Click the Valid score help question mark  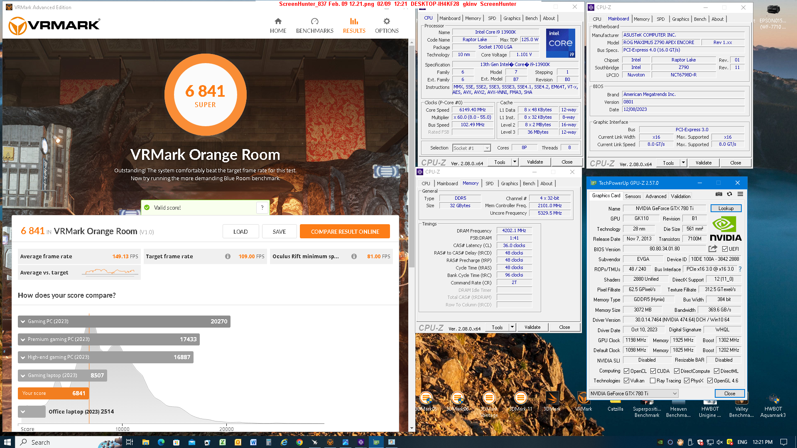262,208
